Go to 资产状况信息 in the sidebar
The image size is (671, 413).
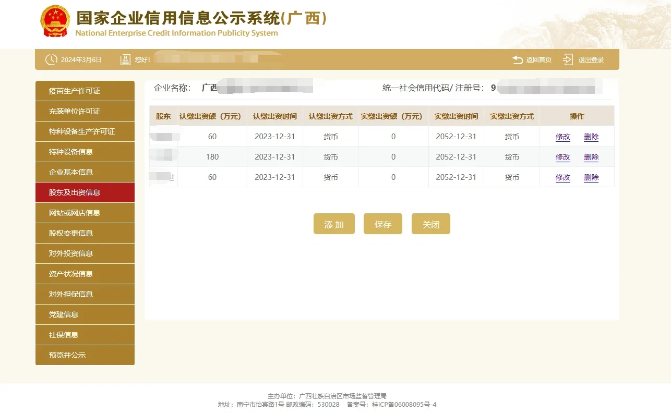[85, 274]
